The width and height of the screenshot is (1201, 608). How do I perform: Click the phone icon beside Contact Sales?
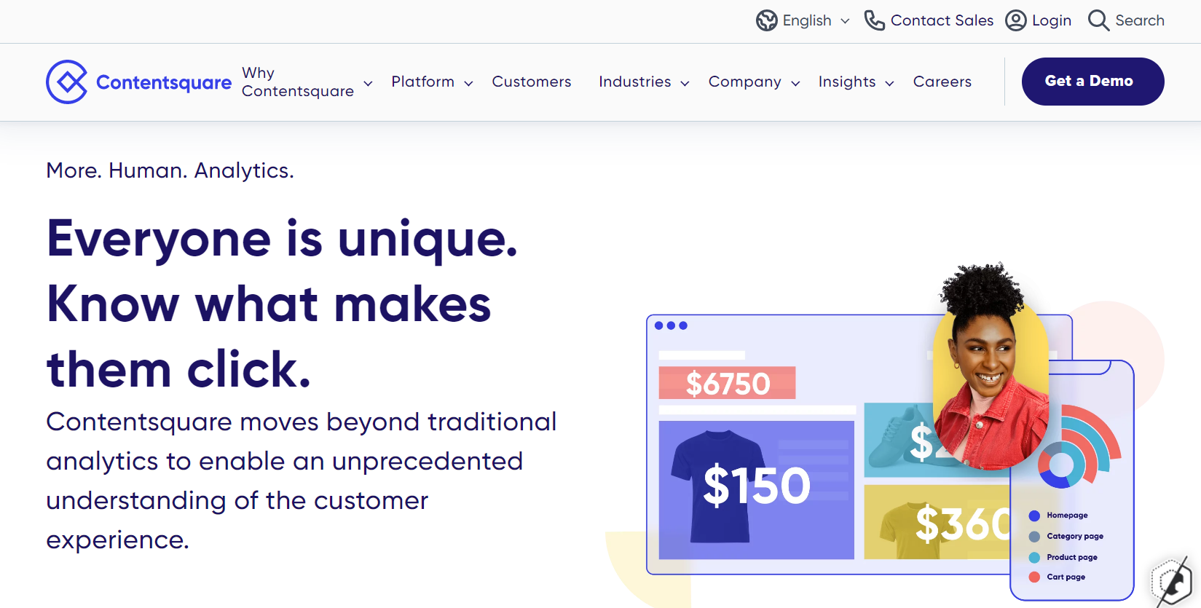pos(874,20)
